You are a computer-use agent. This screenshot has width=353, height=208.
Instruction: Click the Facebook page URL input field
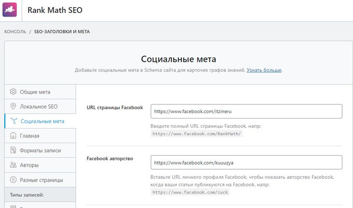click(247, 111)
